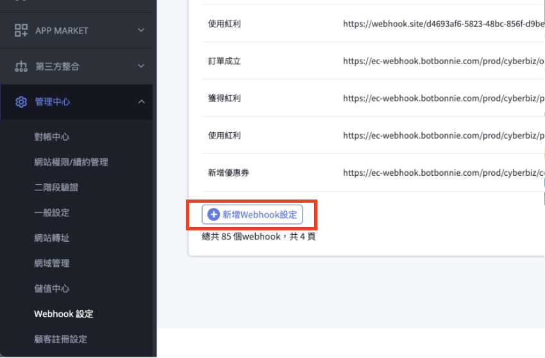Screen dimensions: 545x358
Task: Open 對帳中心 in the sidebar
Action: 52,137
